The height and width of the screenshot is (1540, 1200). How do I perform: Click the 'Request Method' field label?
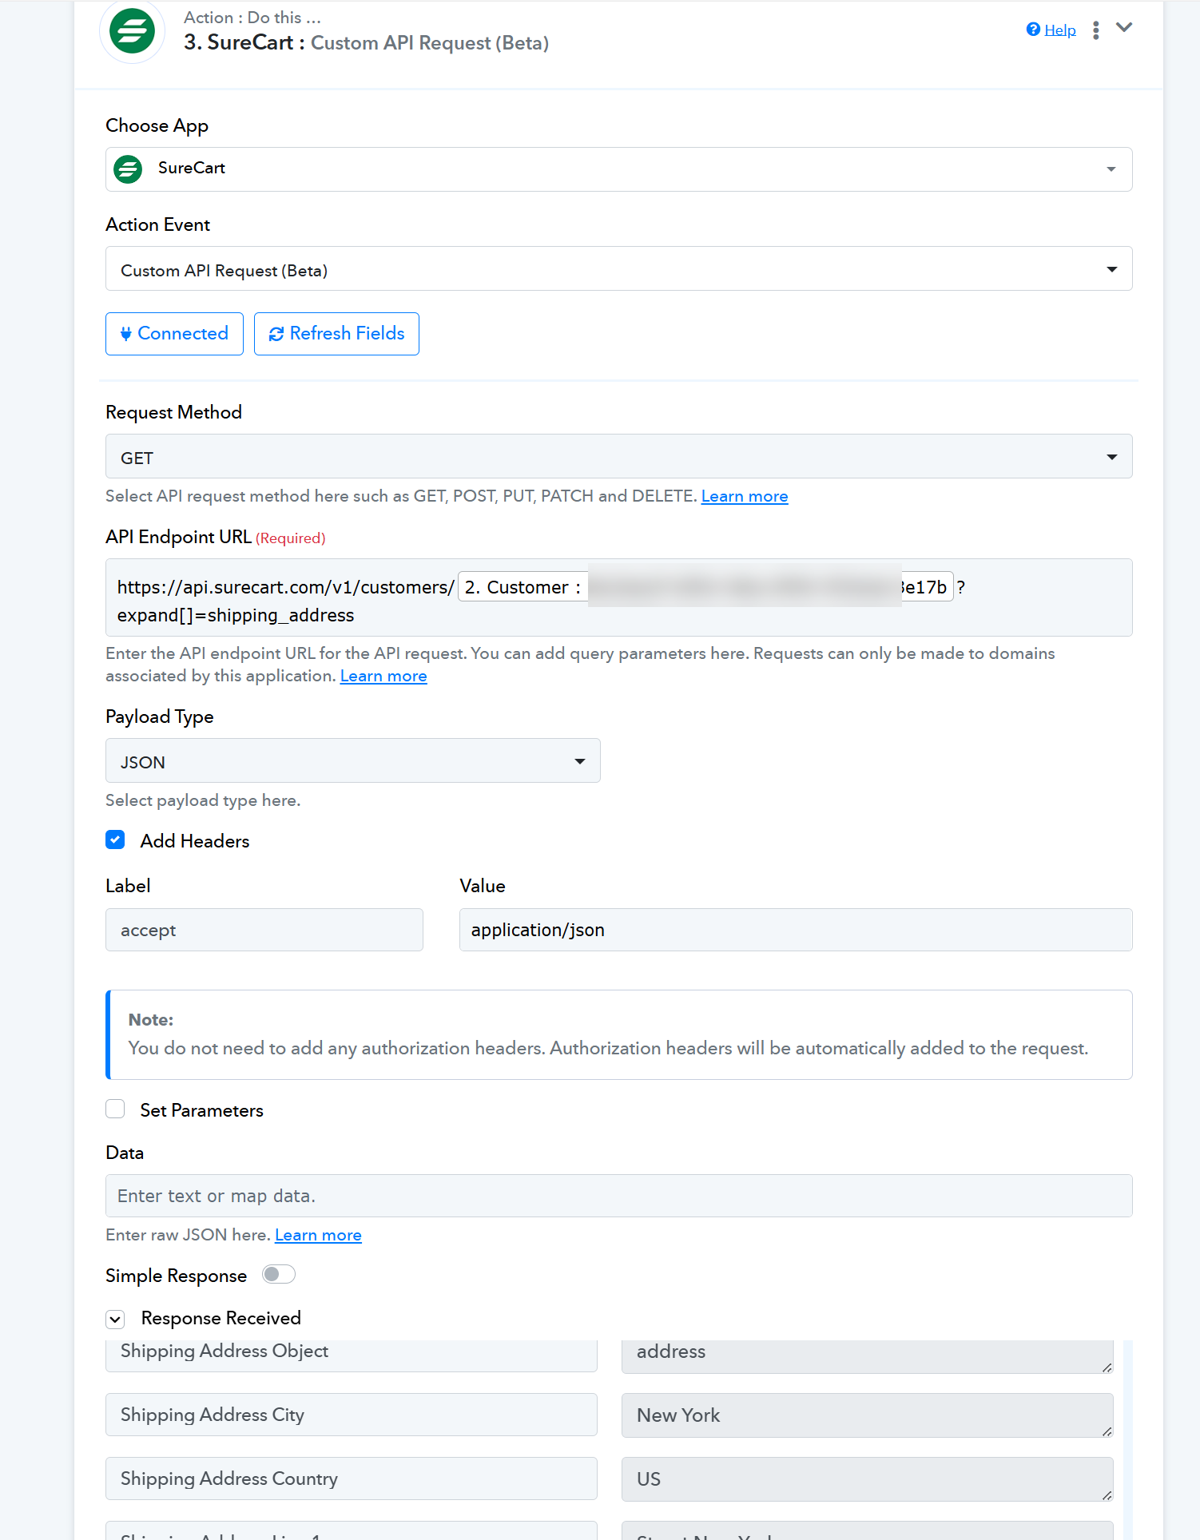pyautogui.click(x=173, y=412)
